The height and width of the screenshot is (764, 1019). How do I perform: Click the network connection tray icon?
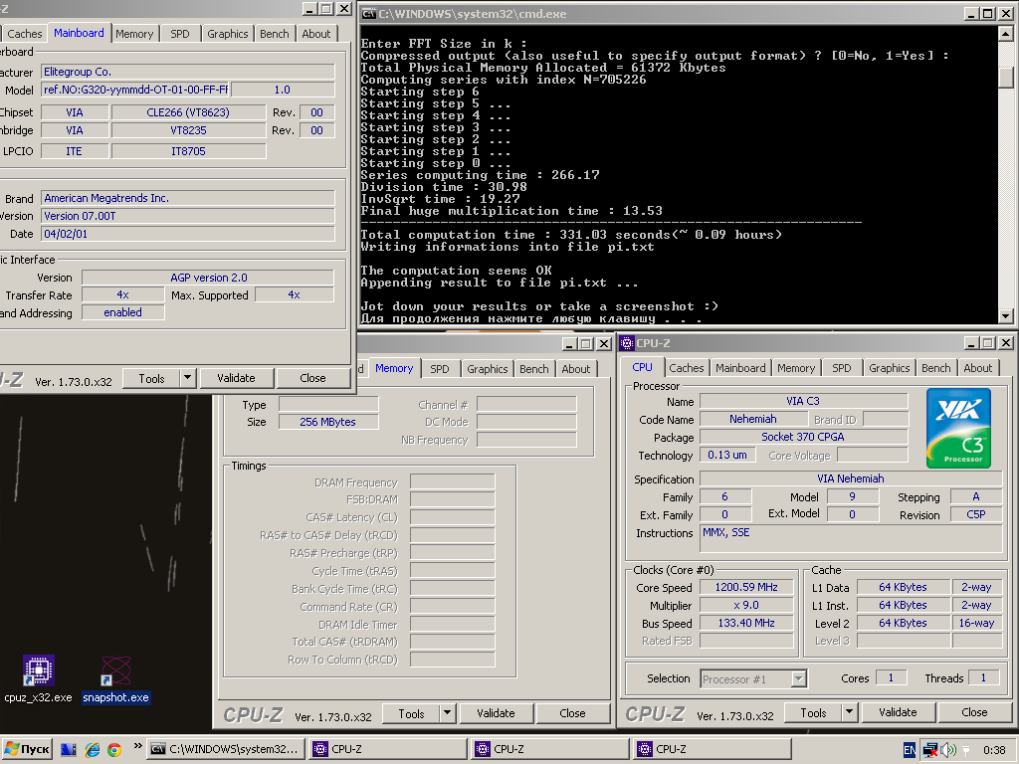click(x=930, y=750)
